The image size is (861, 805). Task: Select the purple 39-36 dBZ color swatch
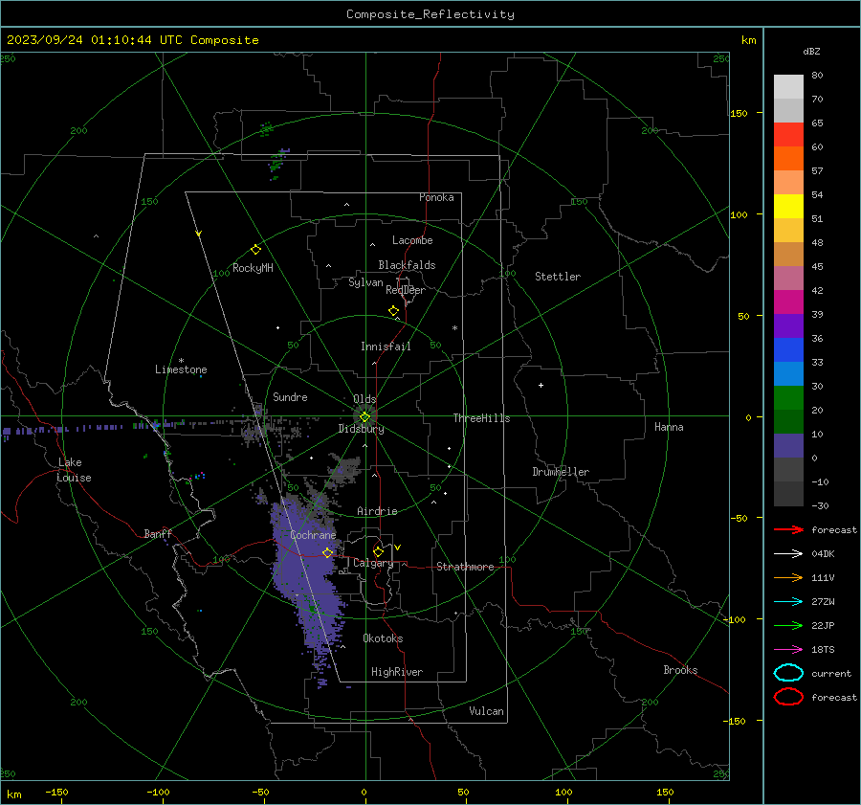(788, 325)
